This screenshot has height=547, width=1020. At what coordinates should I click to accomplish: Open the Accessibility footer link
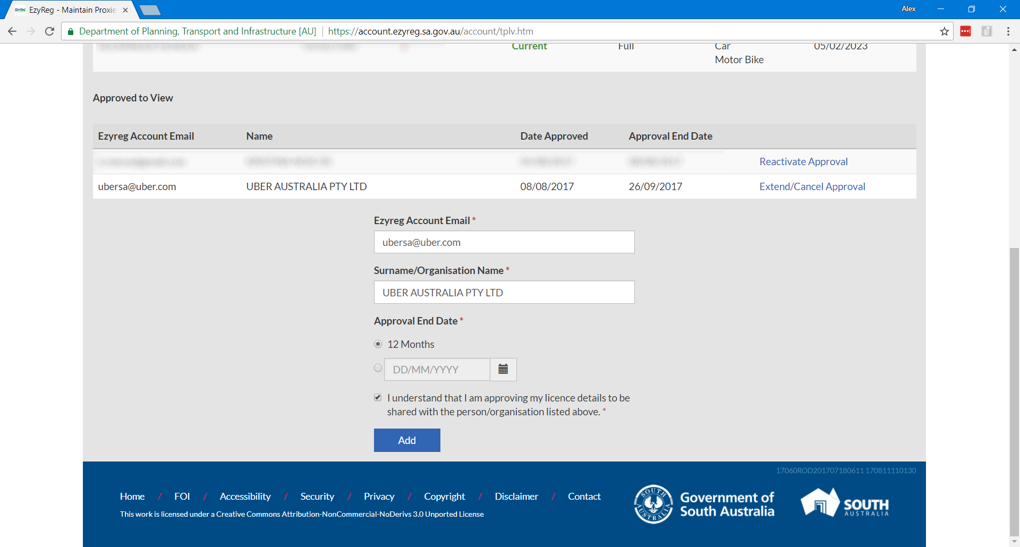click(x=245, y=496)
